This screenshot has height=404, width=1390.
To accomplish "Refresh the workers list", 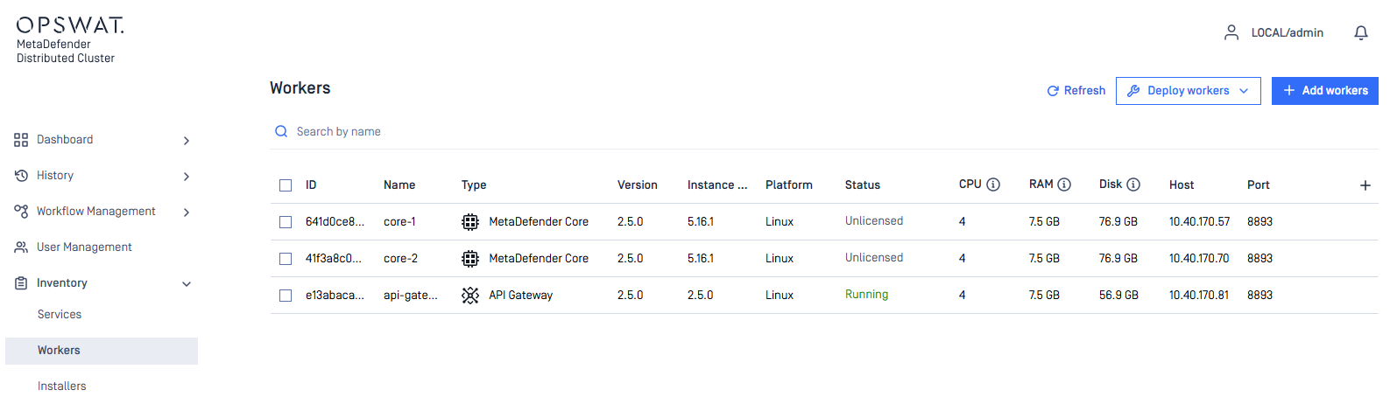I will 1076,91.
